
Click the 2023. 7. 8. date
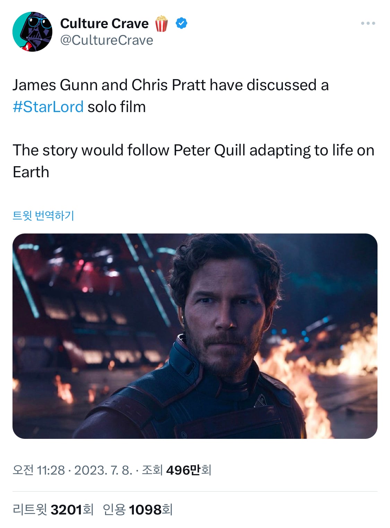tap(103, 470)
